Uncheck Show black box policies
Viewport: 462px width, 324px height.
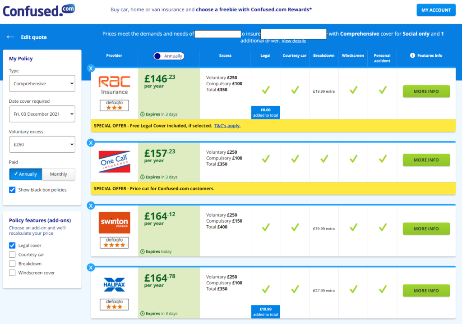[x=12, y=190]
